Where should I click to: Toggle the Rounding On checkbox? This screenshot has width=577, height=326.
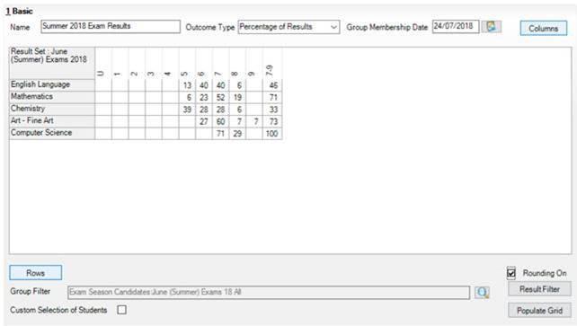coord(511,273)
